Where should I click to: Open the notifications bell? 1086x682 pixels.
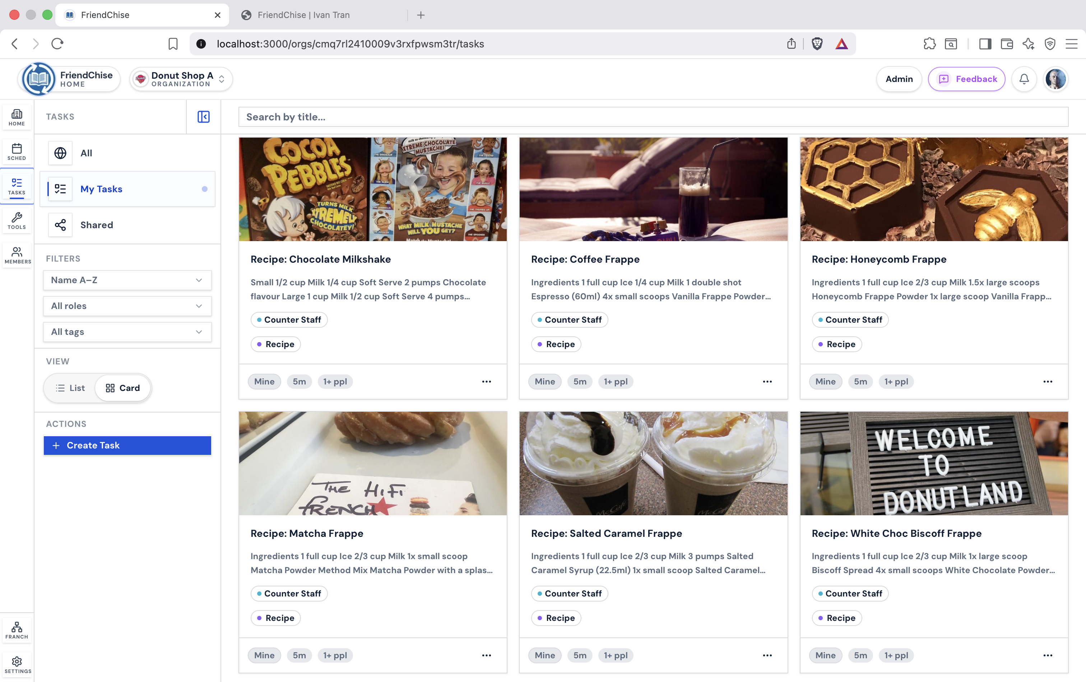[1024, 79]
